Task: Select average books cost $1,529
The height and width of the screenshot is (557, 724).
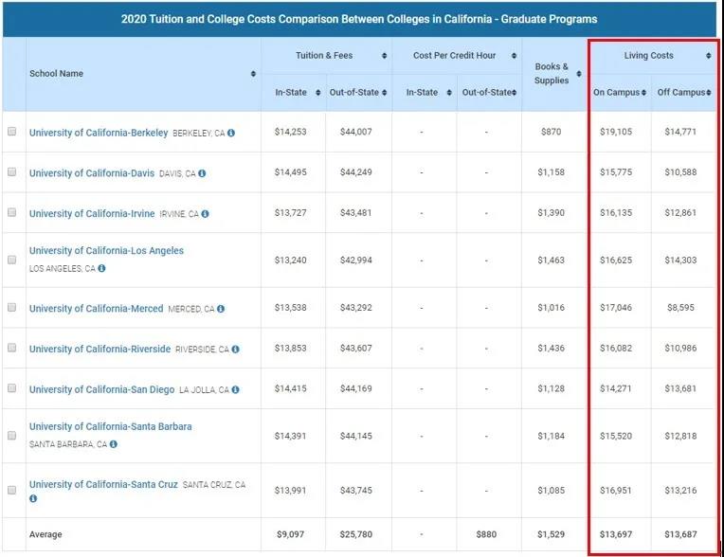Action: click(x=551, y=534)
